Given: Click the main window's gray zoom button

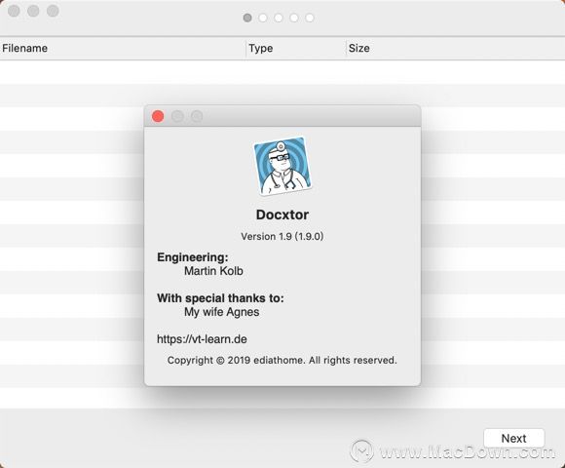Looking at the screenshot, I should [x=53, y=11].
